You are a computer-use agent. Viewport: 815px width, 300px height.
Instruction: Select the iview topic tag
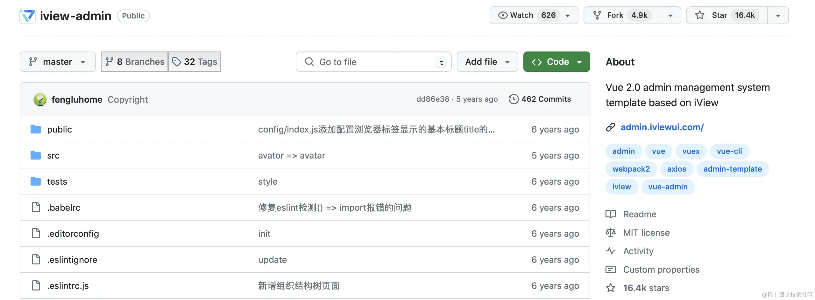pos(621,187)
